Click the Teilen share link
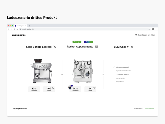 152,35
